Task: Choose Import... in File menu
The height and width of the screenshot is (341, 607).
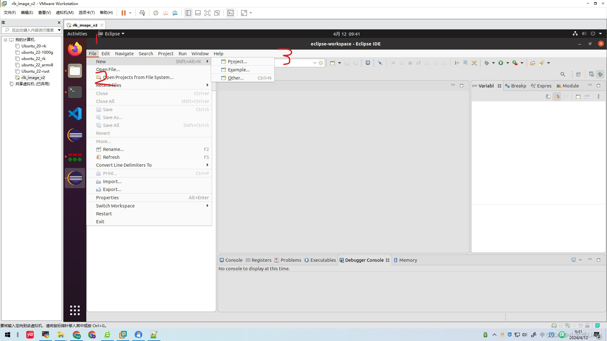Action: coord(112,182)
